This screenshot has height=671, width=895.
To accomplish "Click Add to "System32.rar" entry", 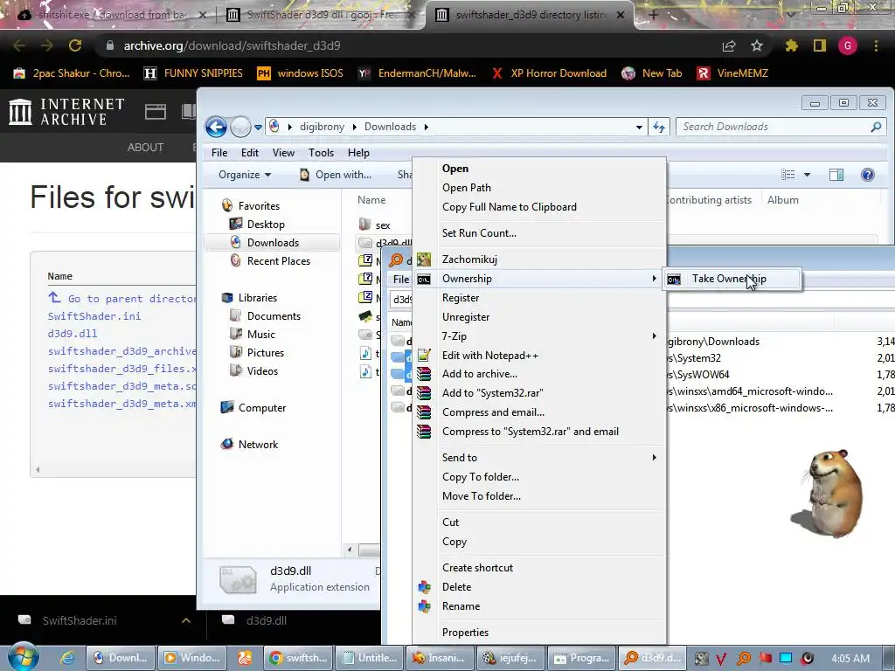I will pyautogui.click(x=493, y=393).
